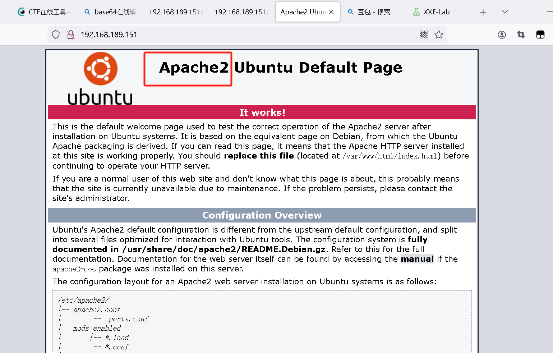Image resolution: width=553 pixels, height=353 pixels.
Task: Click the apache2.conf entry in the tree
Action: tap(97, 310)
